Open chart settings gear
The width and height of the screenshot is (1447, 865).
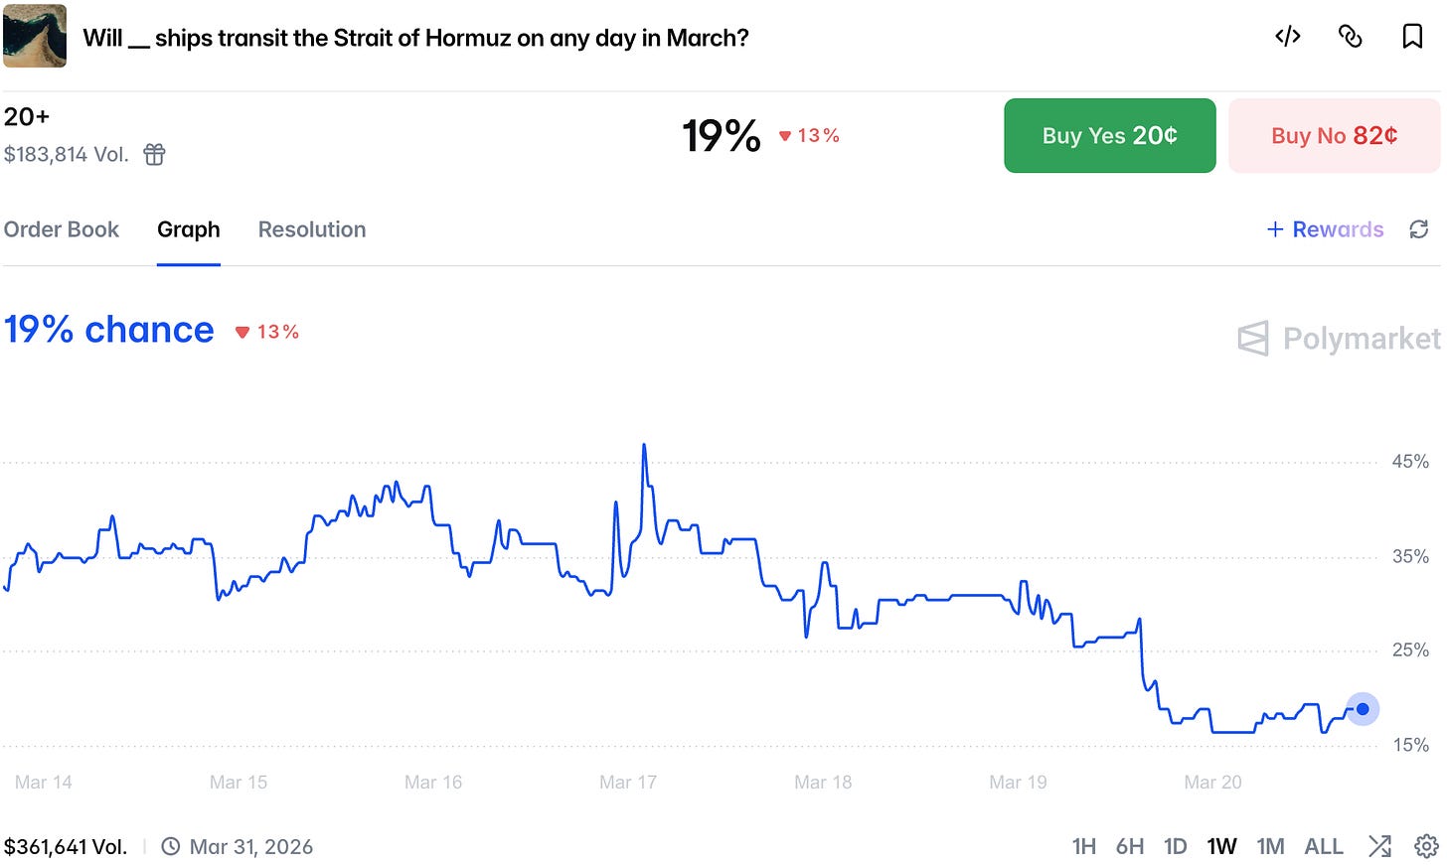coord(1426,846)
